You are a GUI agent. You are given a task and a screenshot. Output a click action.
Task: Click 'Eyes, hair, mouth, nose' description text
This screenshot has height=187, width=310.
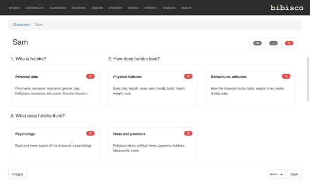point(149,91)
